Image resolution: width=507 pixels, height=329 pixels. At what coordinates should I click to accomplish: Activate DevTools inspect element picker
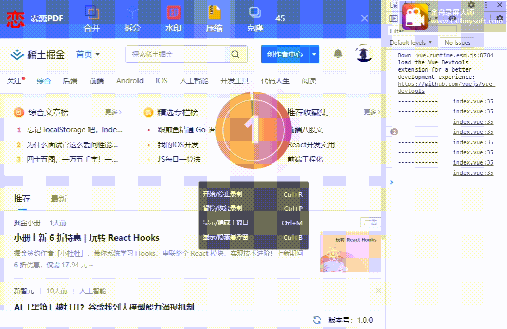pyautogui.click(x=394, y=5)
